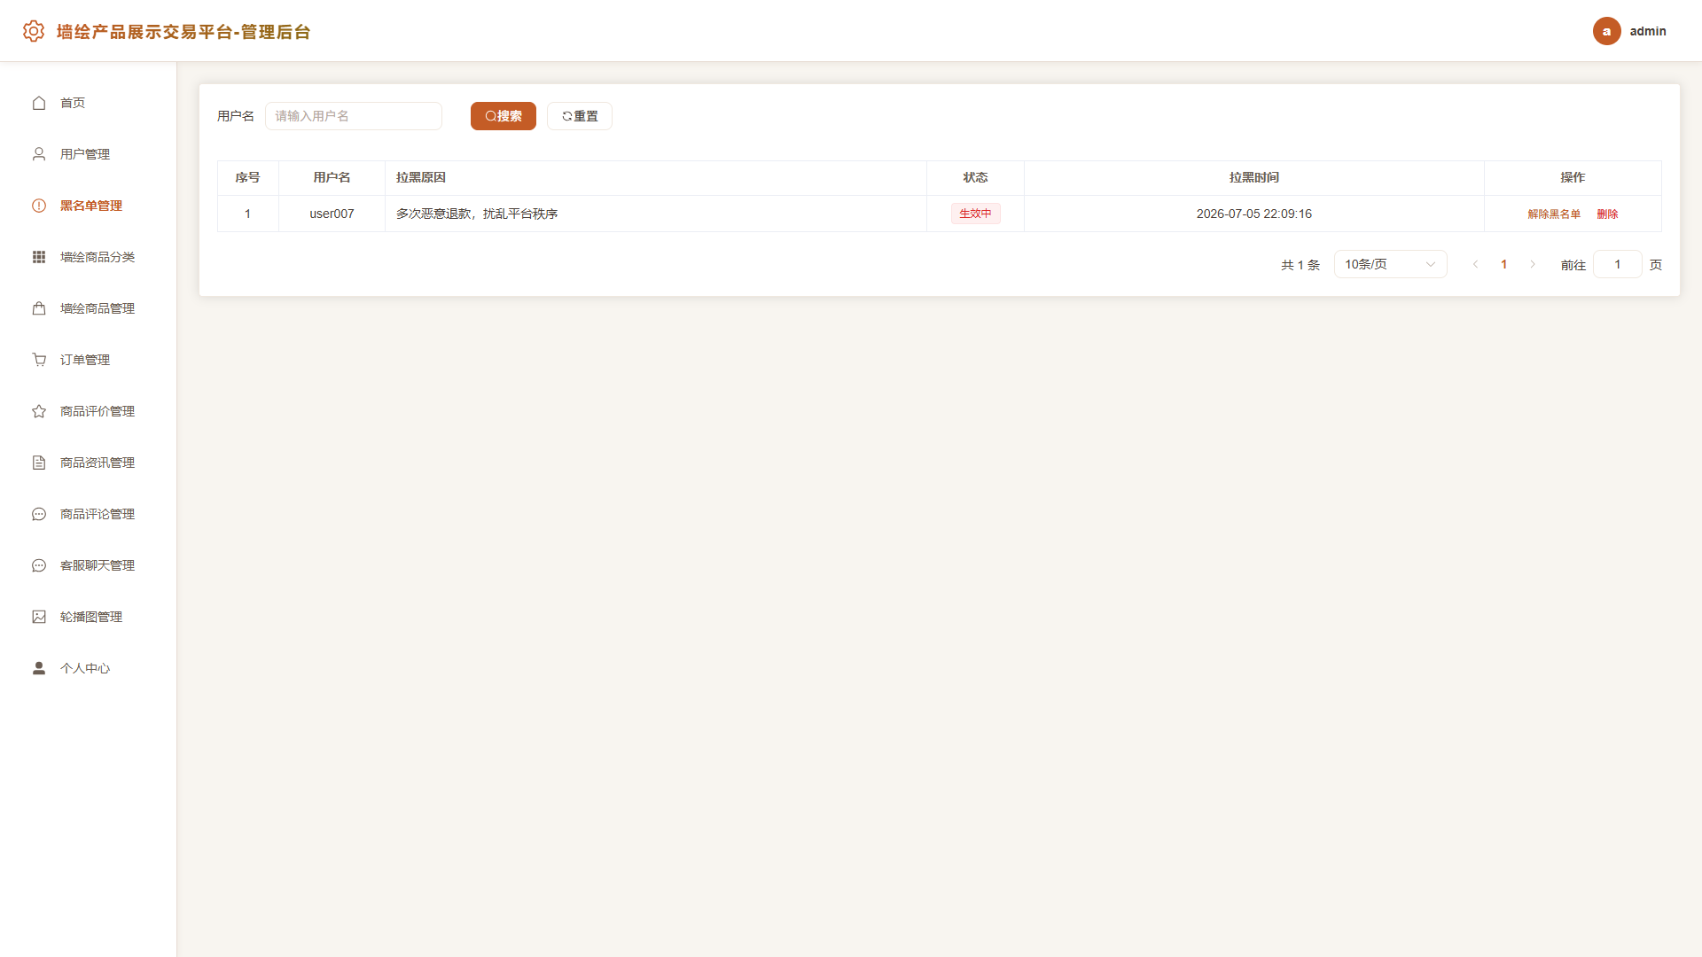This screenshot has height=957, width=1702.
Task: Click the 搜索 search button
Action: [x=503, y=116]
